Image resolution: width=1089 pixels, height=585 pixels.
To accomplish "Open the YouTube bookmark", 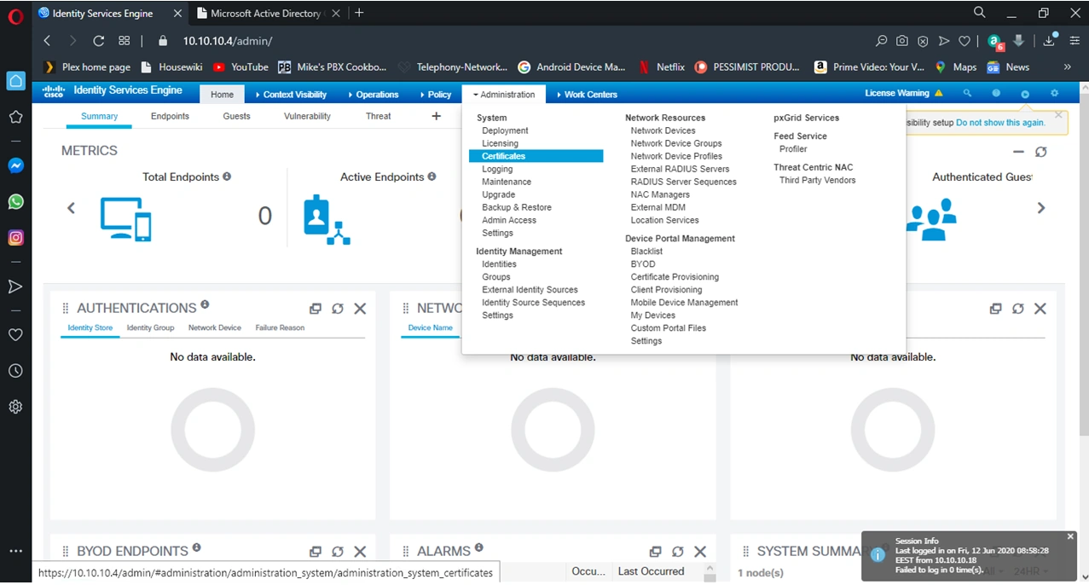I will (x=240, y=67).
